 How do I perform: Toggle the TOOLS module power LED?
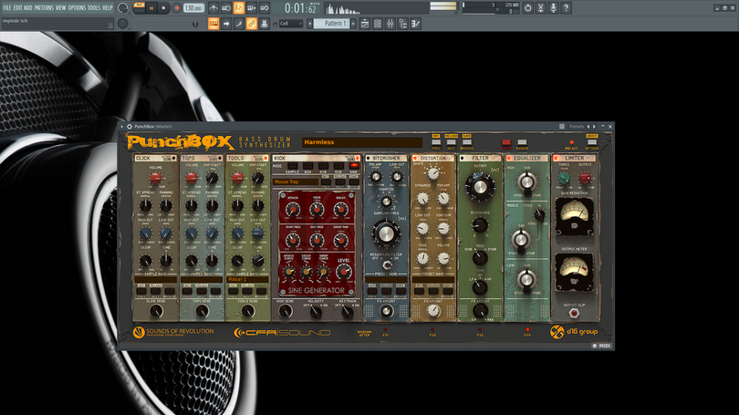point(265,159)
